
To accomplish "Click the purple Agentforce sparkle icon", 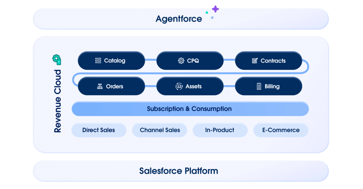I will click(216, 9).
